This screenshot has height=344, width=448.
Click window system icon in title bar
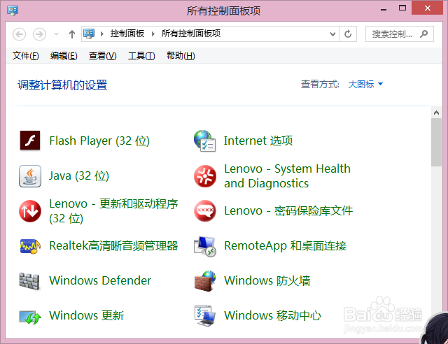coord(13,10)
